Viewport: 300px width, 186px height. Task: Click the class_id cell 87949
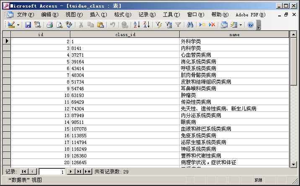[125, 115]
